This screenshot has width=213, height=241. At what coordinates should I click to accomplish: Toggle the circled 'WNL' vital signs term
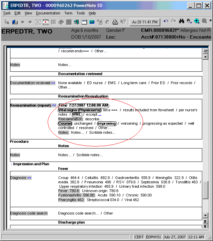click(x=77, y=115)
